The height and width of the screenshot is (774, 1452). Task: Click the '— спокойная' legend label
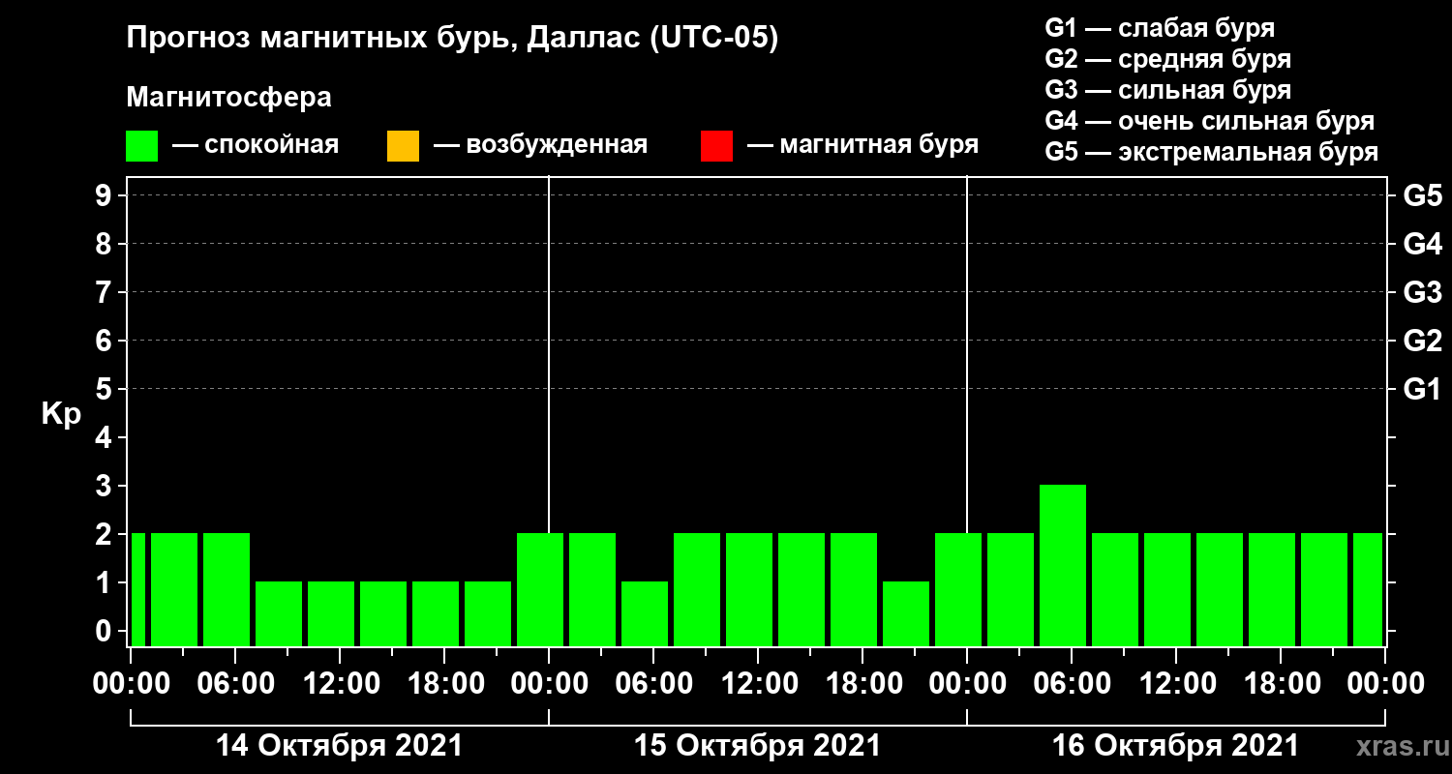[x=256, y=145]
